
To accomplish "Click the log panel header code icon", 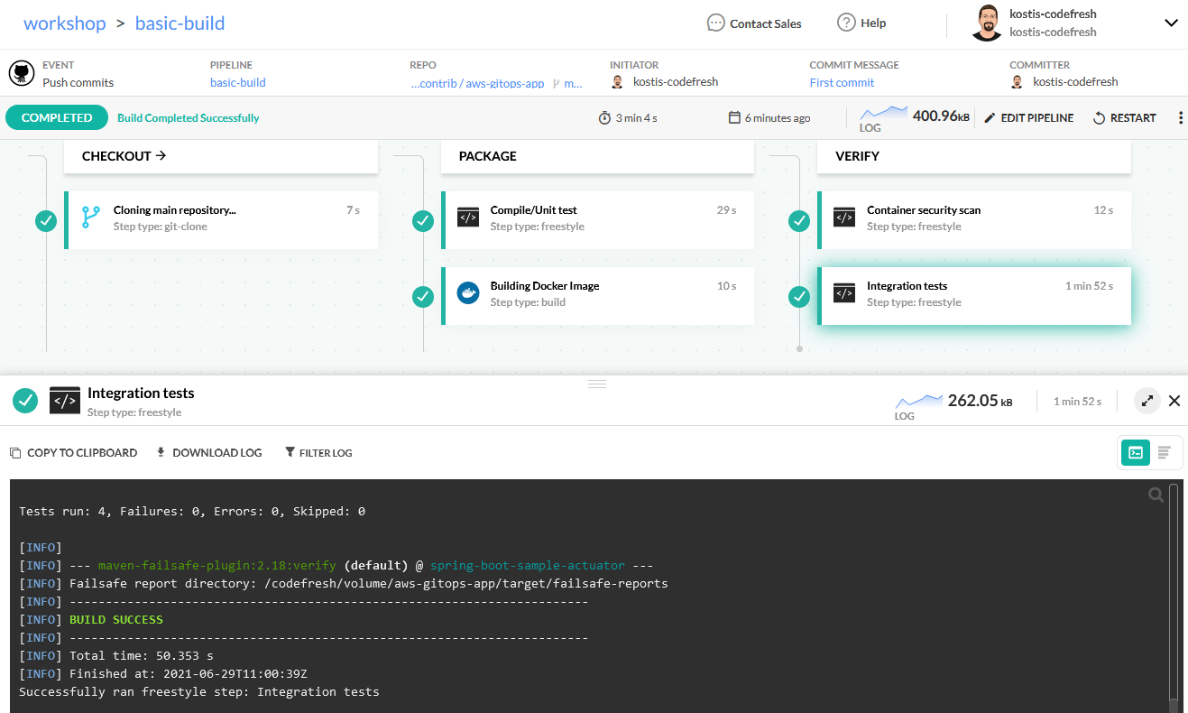I will coord(65,401).
